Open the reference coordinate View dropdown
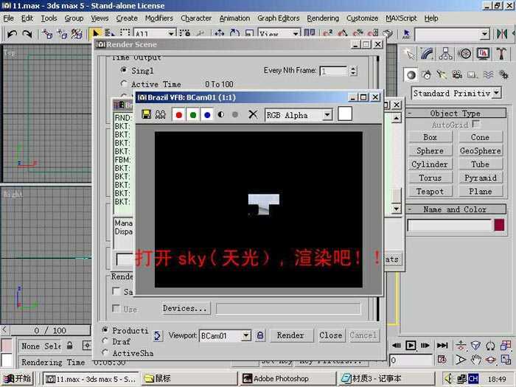Screen dimensions: 516x387 (296, 34)
